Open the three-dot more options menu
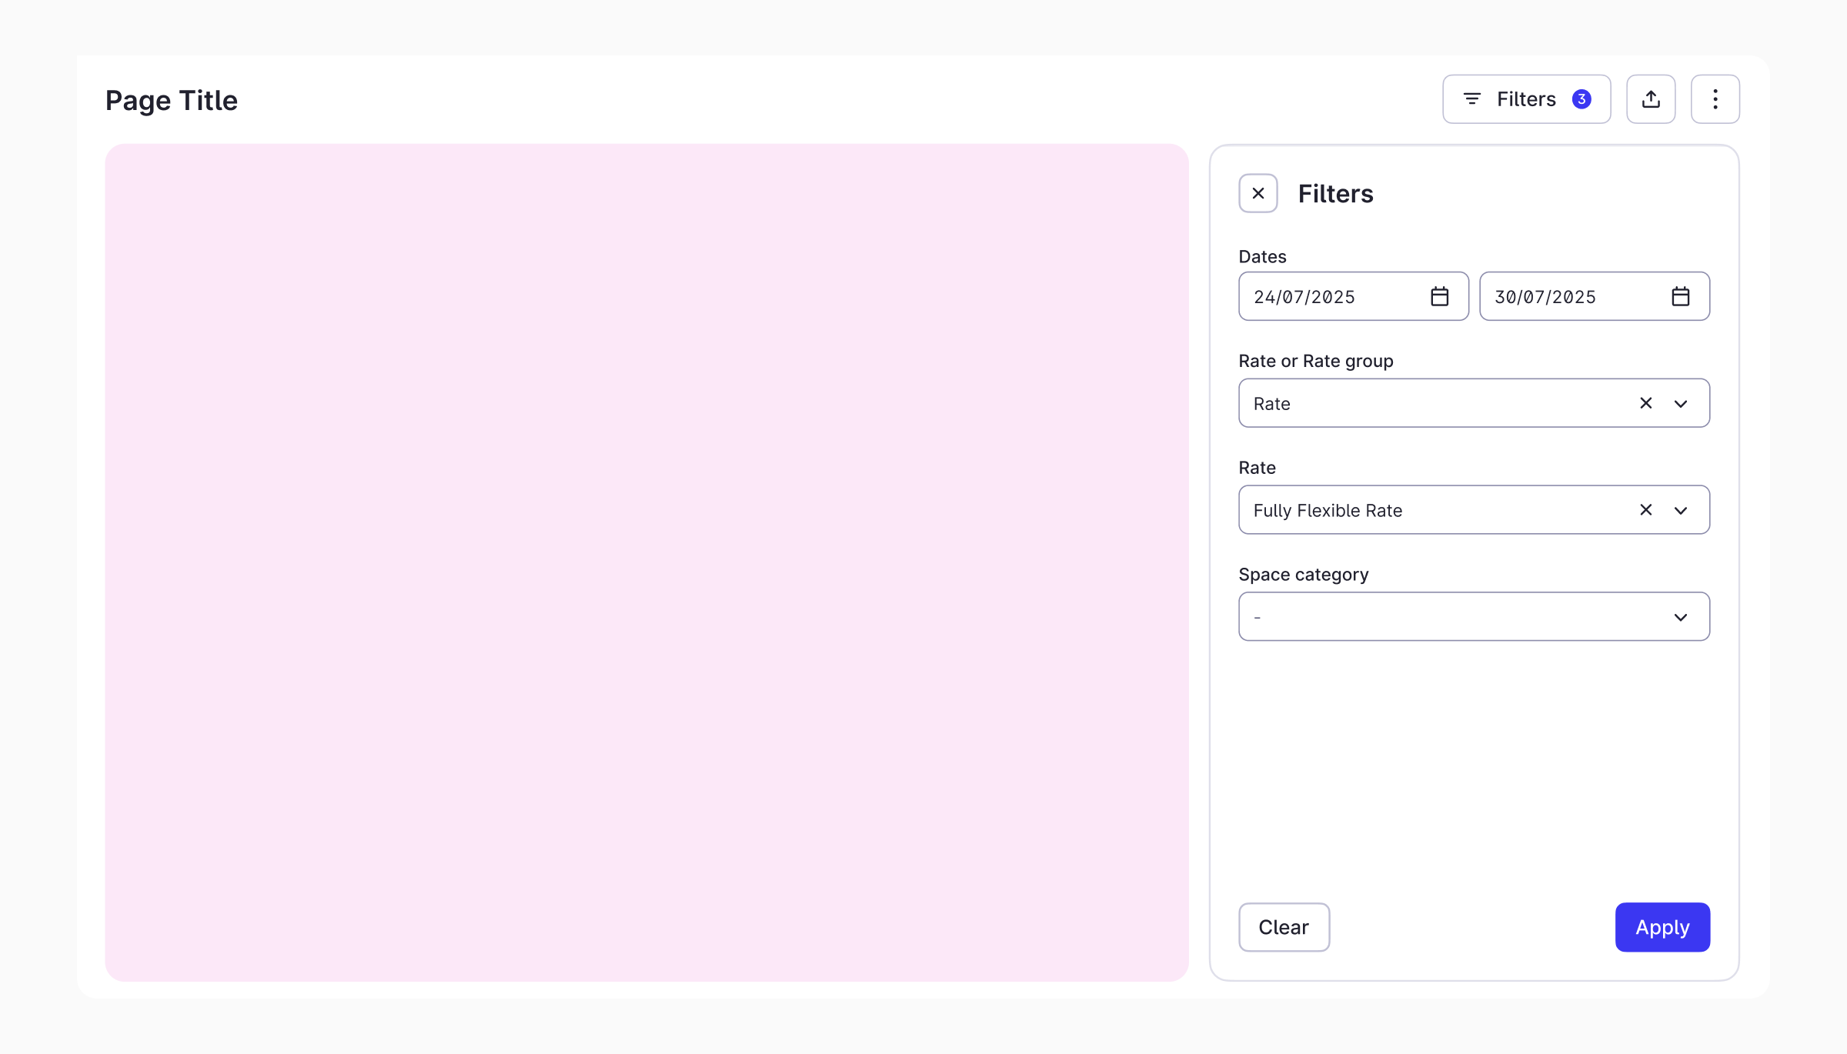This screenshot has width=1847, height=1054. pyautogui.click(x=1715, y=99)
